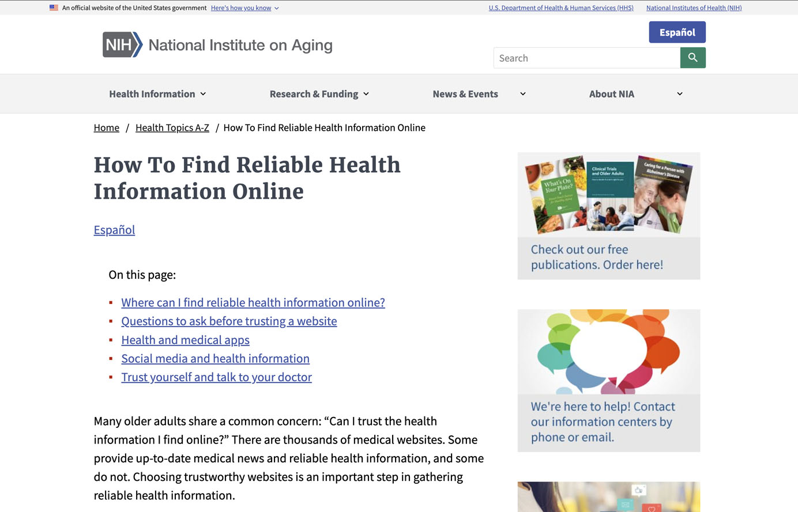Open the speech bubbles contact information card
This screenshot has height=512, width=798.
608,380
